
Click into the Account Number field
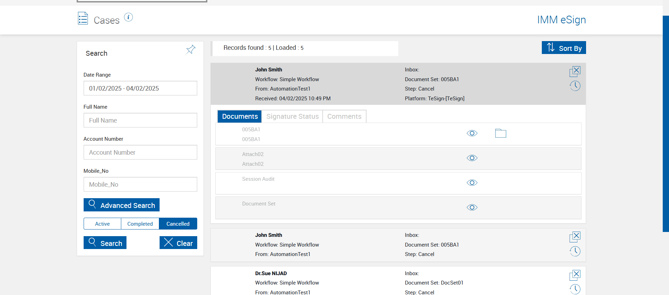(x=140, y=152)
